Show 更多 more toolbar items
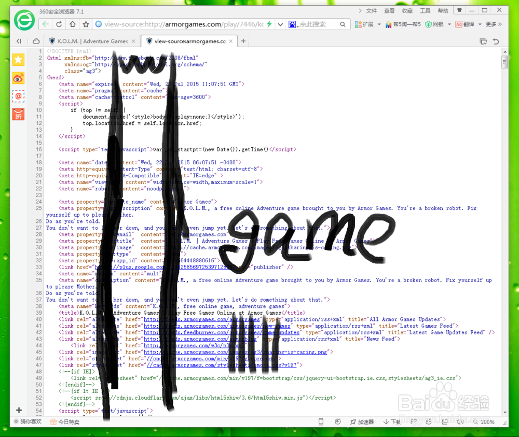 click(x=494, y=24)
